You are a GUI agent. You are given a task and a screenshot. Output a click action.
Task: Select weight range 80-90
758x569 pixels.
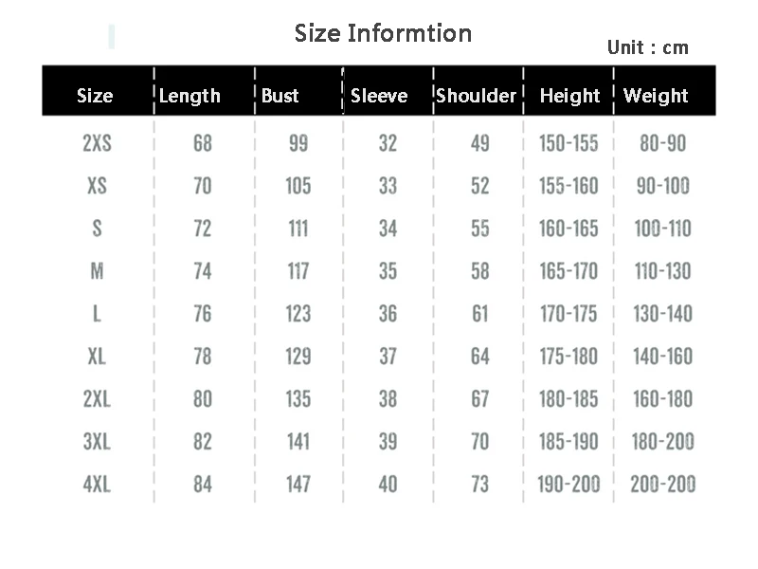click(662, 143)
